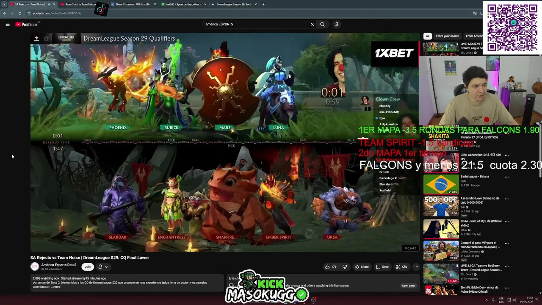Switch to bet365 Apuestas deportivas tab
Image resolution: width=542 pixels, height=305 pixels.
point(183,4)
